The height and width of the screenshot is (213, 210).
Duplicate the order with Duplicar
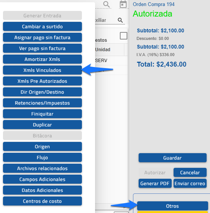click(x=42, y=125)
